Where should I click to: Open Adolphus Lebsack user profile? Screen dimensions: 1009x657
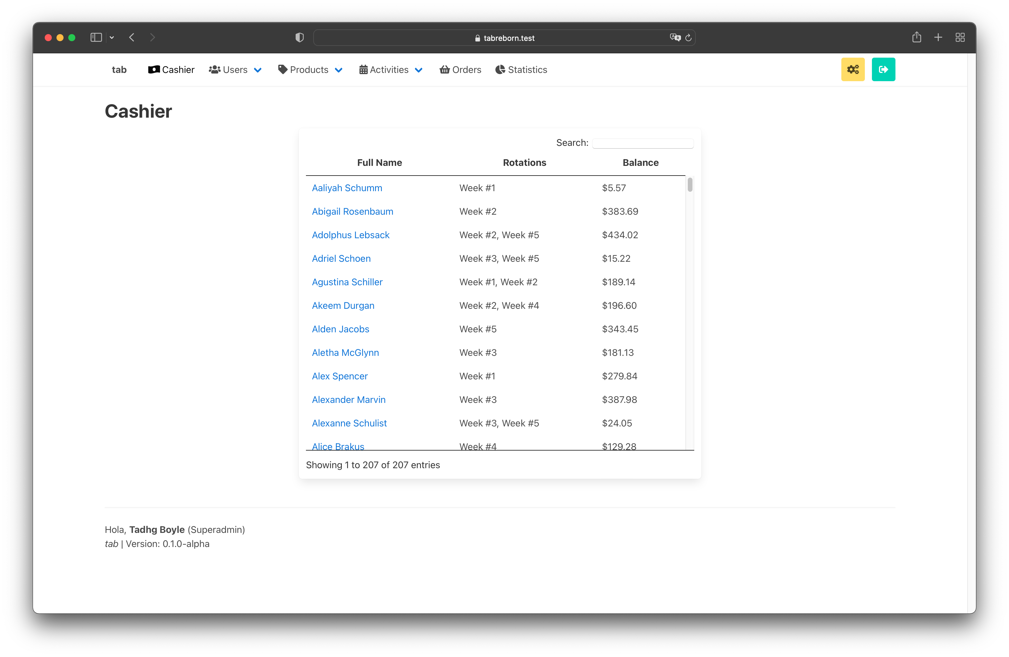(x=350, y=234)
